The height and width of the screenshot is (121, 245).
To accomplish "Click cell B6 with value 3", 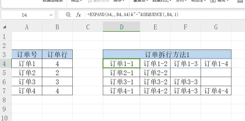I will click(x=57, y=82).
